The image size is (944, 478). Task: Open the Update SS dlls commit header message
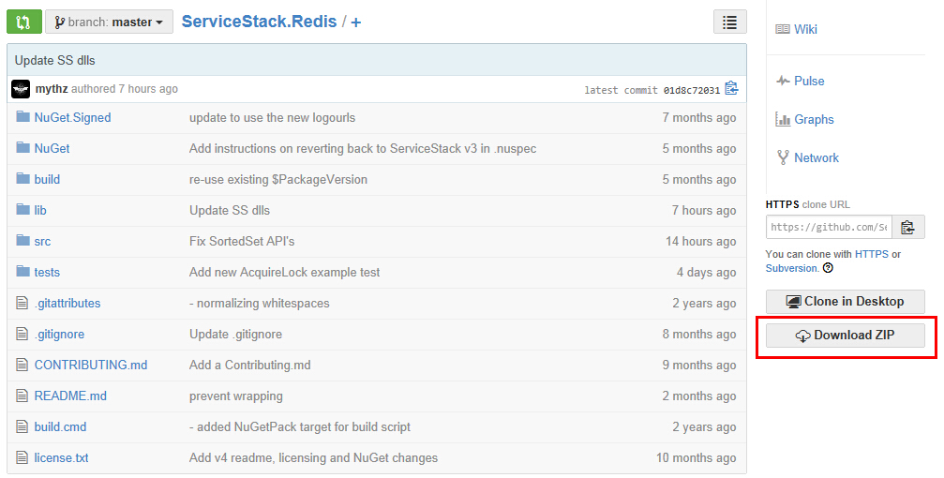tap(54, 60)
